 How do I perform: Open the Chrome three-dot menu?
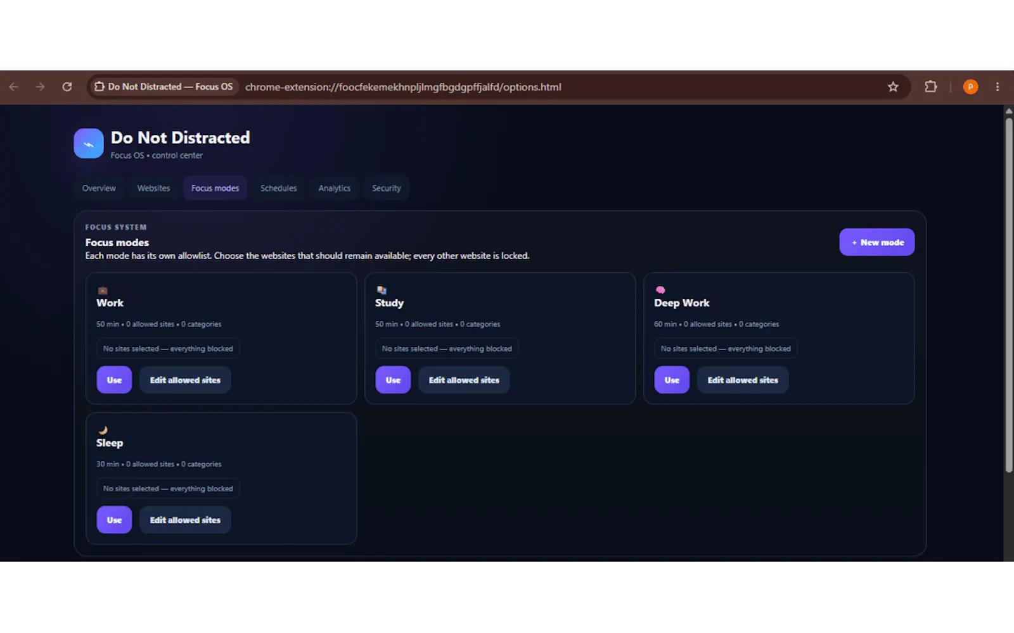pyautogui.click(x=998, y=87)
